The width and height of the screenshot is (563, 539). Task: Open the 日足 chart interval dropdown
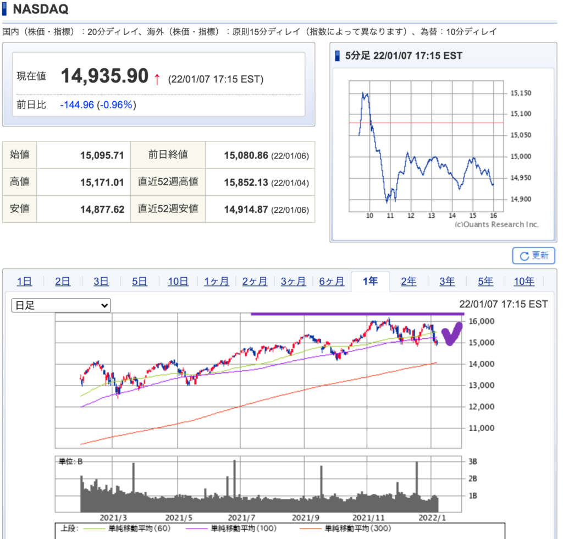(x=61, y=305)
